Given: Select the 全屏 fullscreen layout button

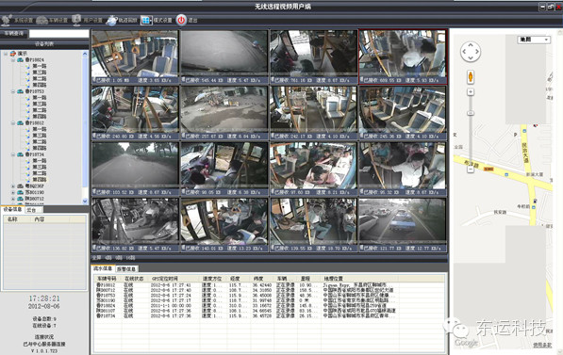Looking at the screenshot, I should pos(97,258).
